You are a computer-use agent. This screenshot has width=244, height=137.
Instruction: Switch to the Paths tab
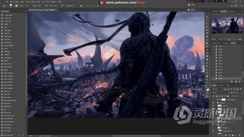228,85
